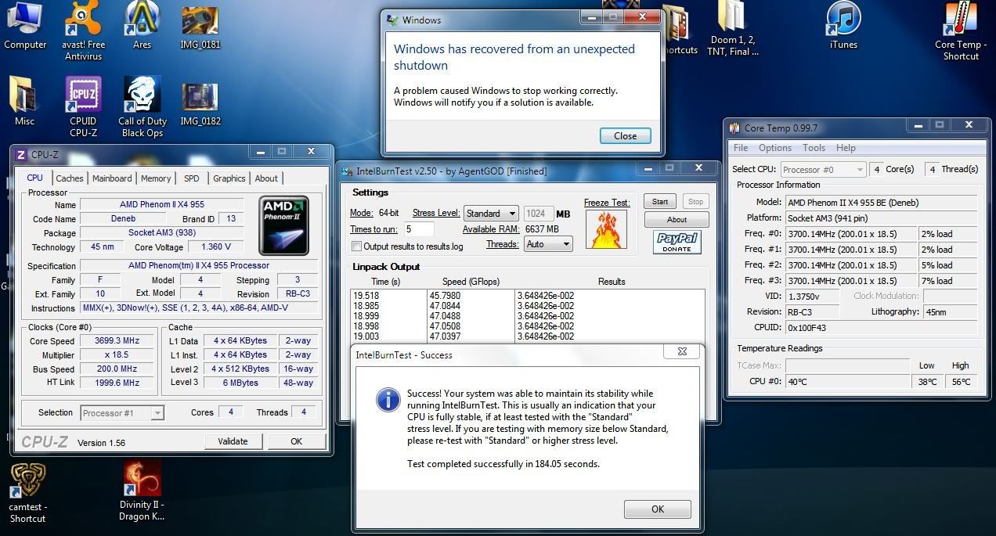Click the HT Link value 1999.6 MHz
The image size is (996, 536).
coord(117,383)
